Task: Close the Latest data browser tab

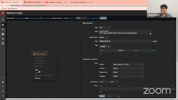Action: [66, 2]
